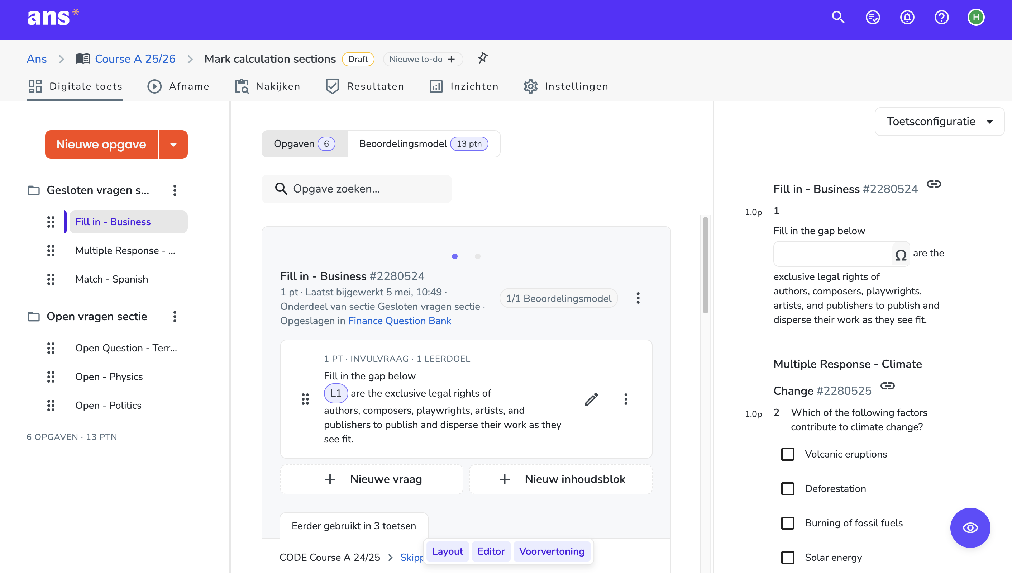Click the Open vragen sectie folder icon
The image size is (1012, 573).
(33, 317)
